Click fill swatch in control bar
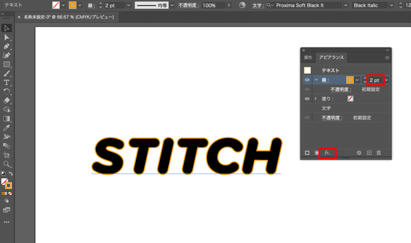 [56, 5]
